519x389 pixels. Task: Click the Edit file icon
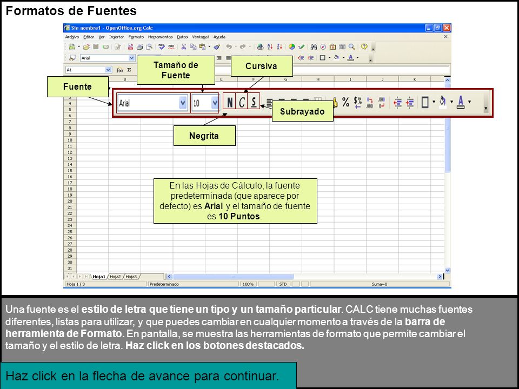[x=117, y=47]
